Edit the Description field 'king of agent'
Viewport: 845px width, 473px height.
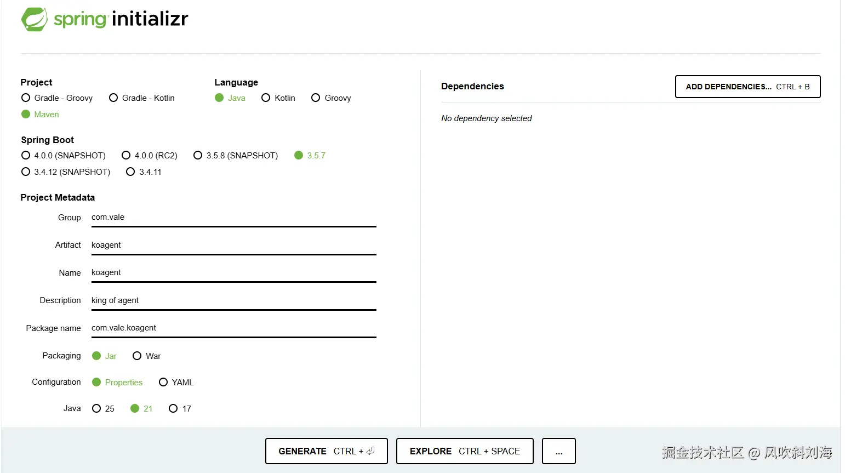234,300
